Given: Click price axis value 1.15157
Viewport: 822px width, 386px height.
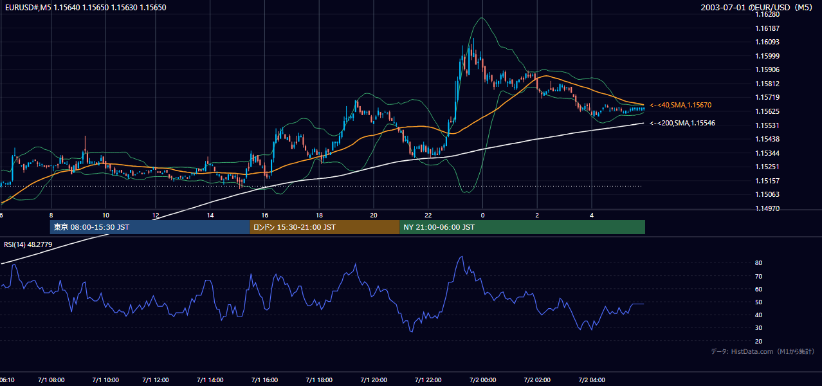Looking at the screenshot, I should click(x=767, y=181).
